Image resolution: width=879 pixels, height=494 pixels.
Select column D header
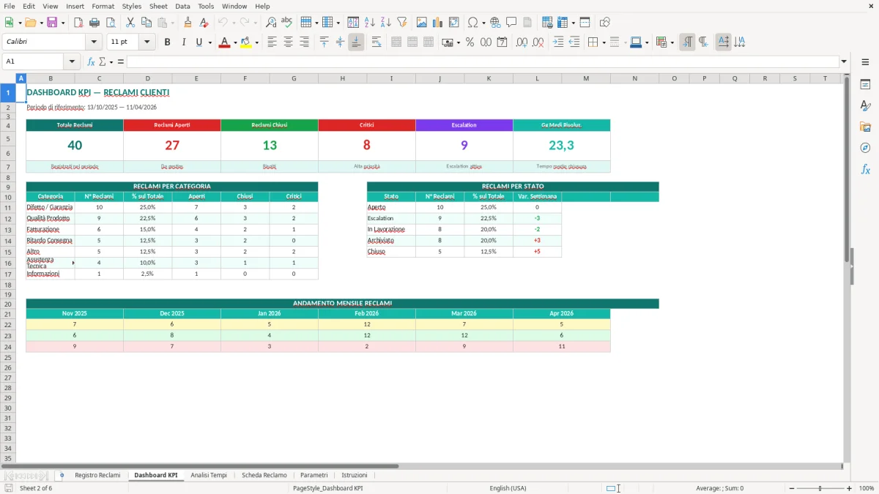(x=148, y=78)
